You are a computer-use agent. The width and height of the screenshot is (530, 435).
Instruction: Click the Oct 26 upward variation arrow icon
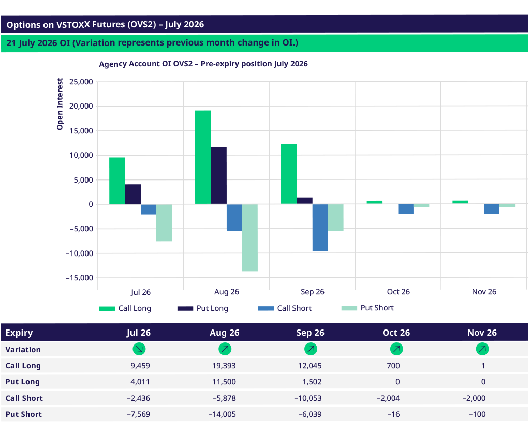(x=396, y=349)
